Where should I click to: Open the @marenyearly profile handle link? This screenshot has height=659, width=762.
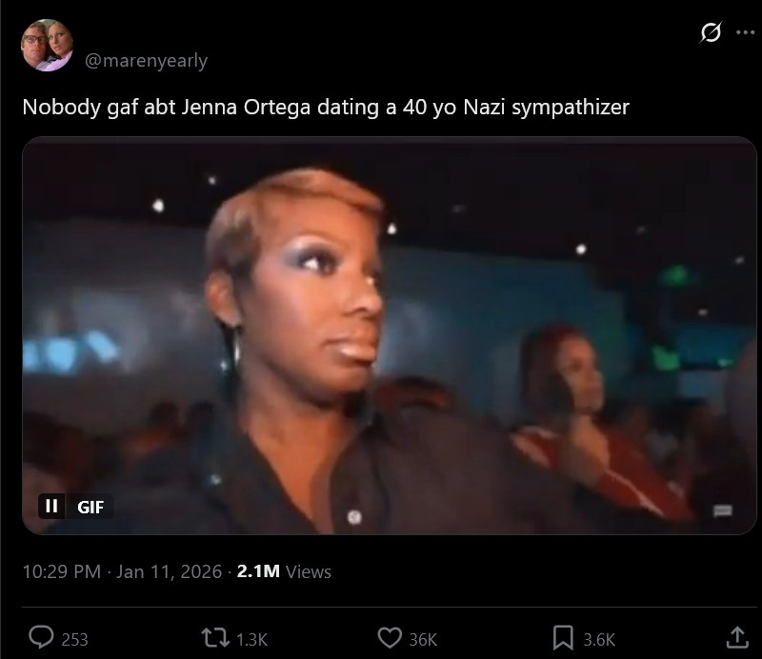click(x=147, y=61)
